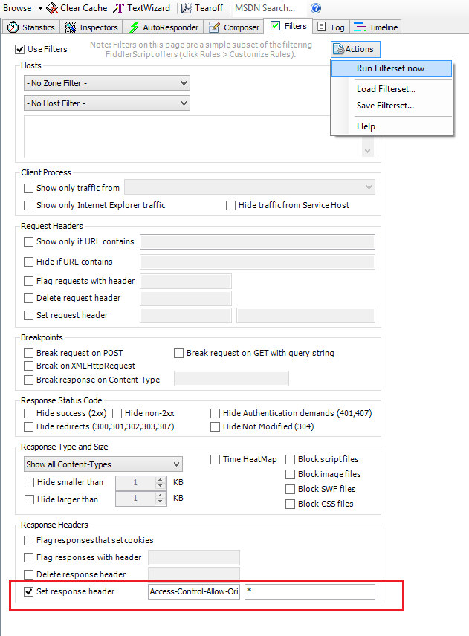Screen dimensions: 469x636
Task: Enable Break request on POST
Action: click(x=28, y=353)
